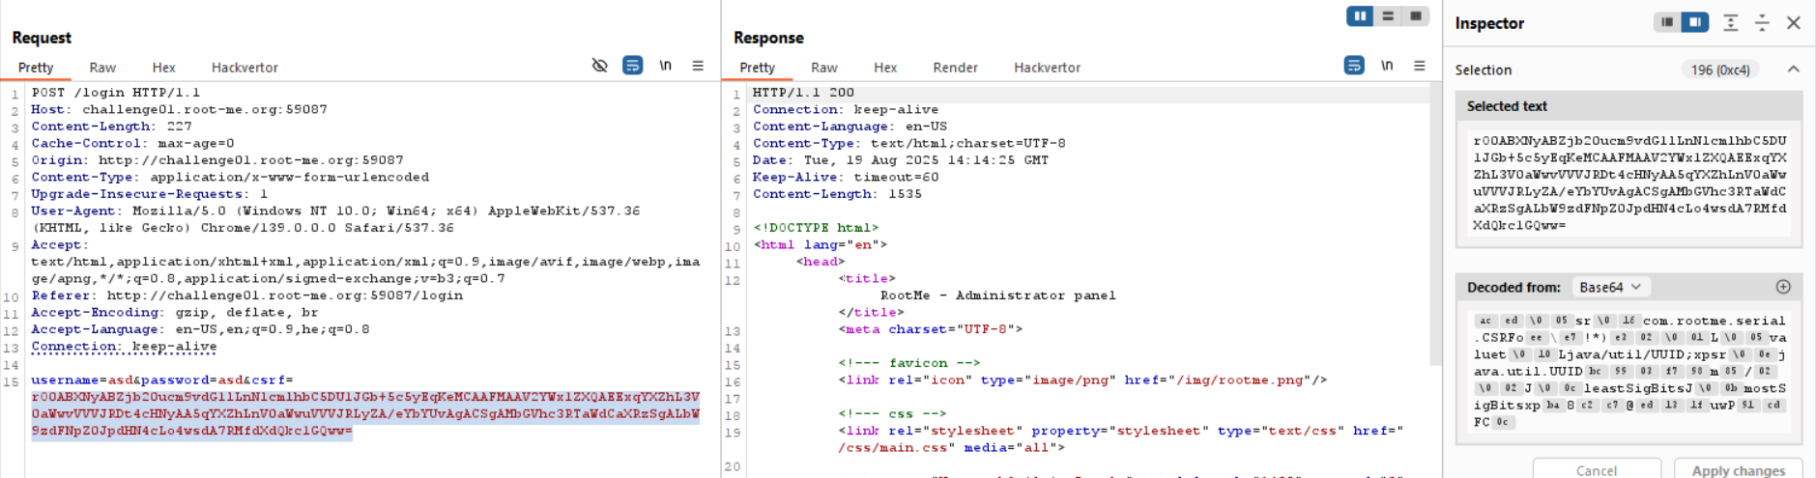This screenshot has height=478, width=1816.
Task: Collapse all Inspector sections icon
Action: 1762,22
